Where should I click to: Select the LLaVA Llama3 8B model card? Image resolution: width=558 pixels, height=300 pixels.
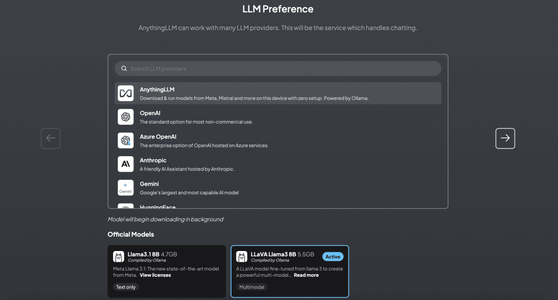click(x=290, y=271)
